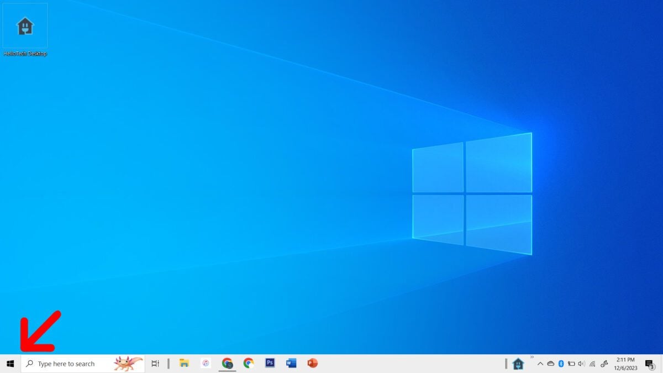Check the battery status icon
Image resolution: width=663 pixels, height=373 pixels.
click(571, 364)
